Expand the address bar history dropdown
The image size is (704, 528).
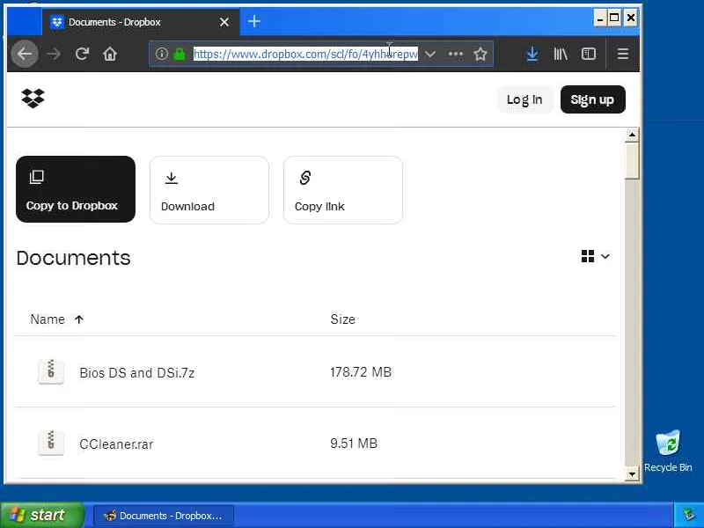[430, 55]
